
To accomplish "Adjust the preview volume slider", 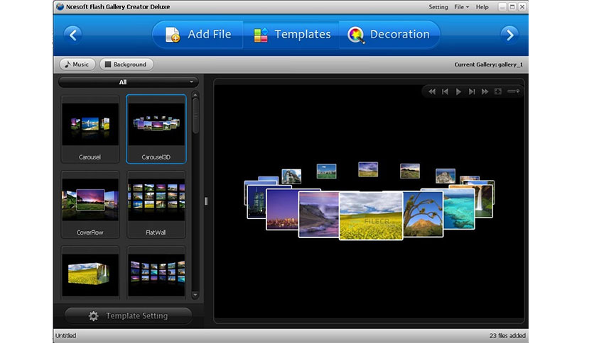I will [513, 91].
